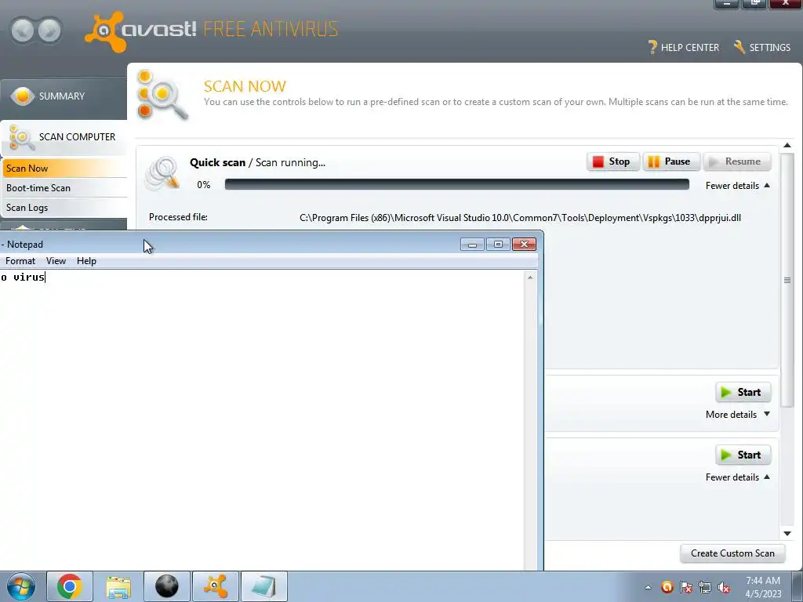803x602 pixels.
Task: Click avast scan list scroll up arrow
Action: pos(787,145)
